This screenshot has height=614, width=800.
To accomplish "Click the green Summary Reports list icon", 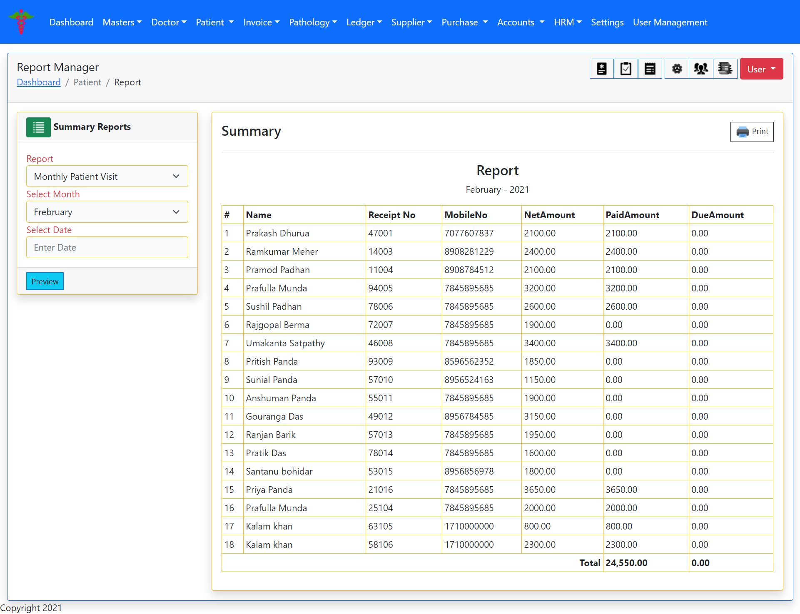I will (x=38, y=127).
